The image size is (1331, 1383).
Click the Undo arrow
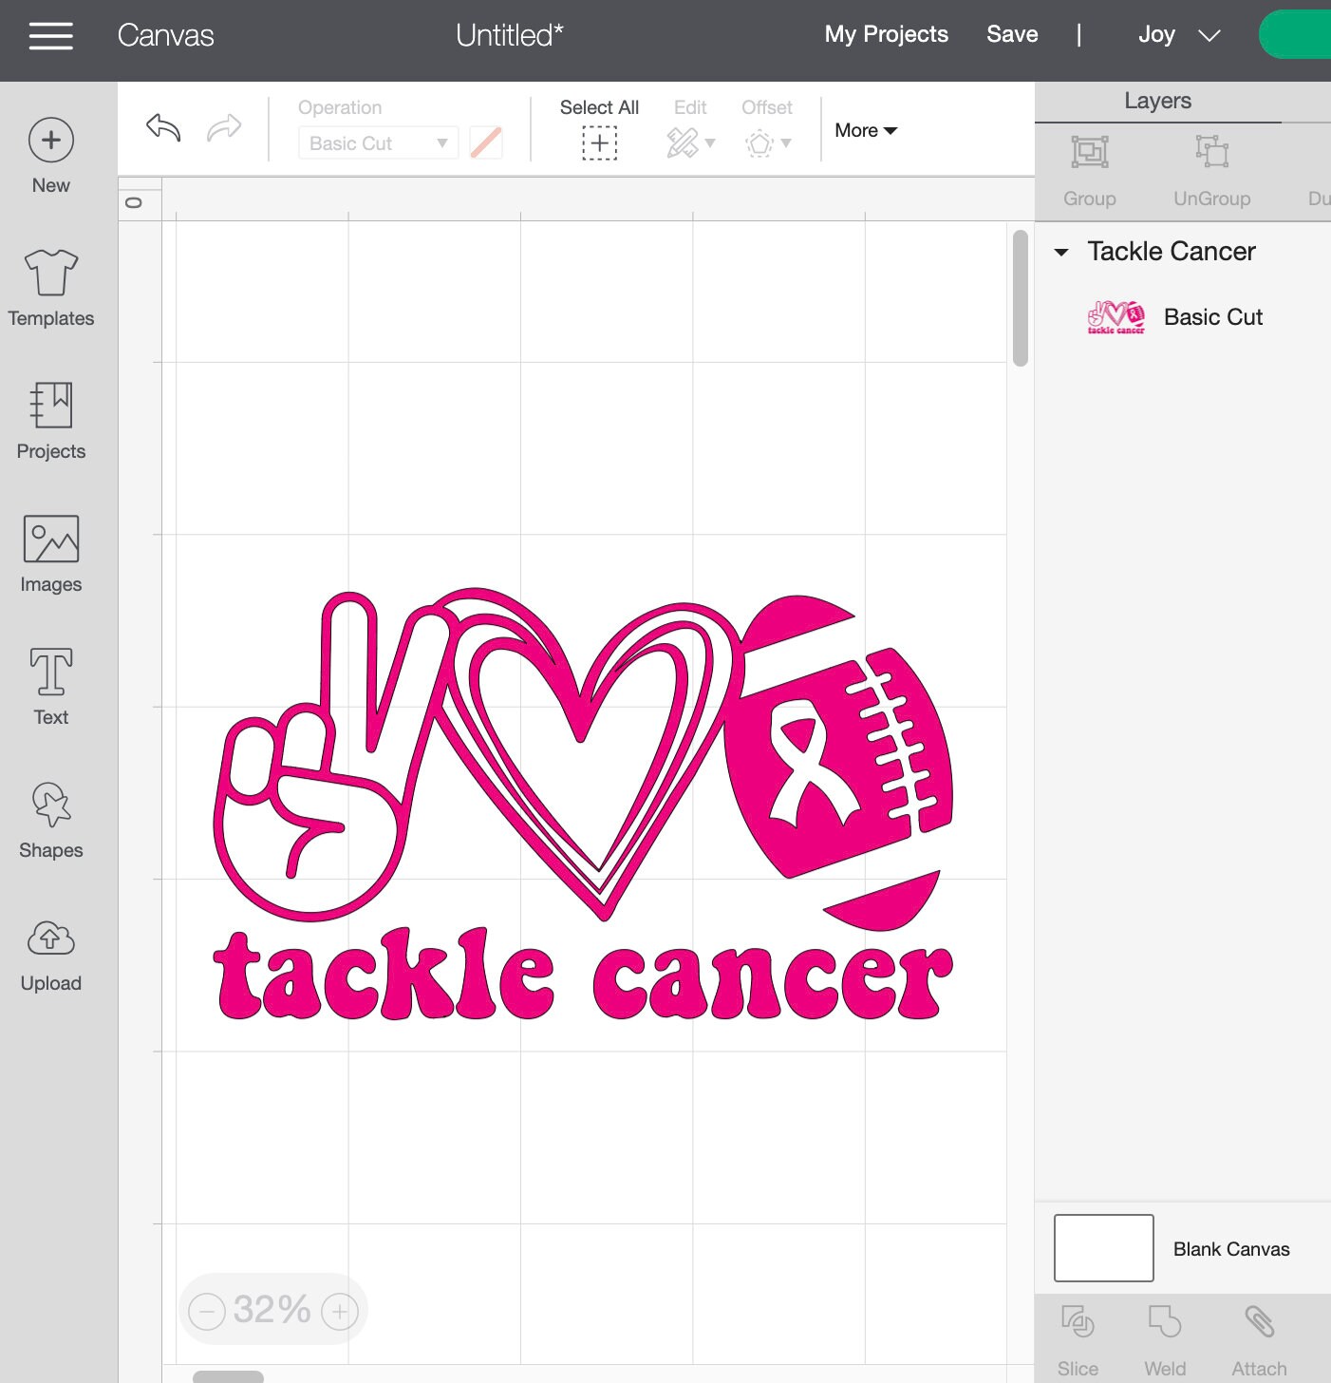pyautogui.click(x=162, y=128)
